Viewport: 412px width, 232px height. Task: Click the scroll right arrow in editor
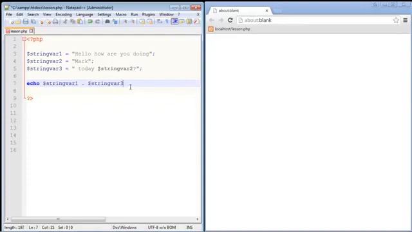click(x=198, y=219)
